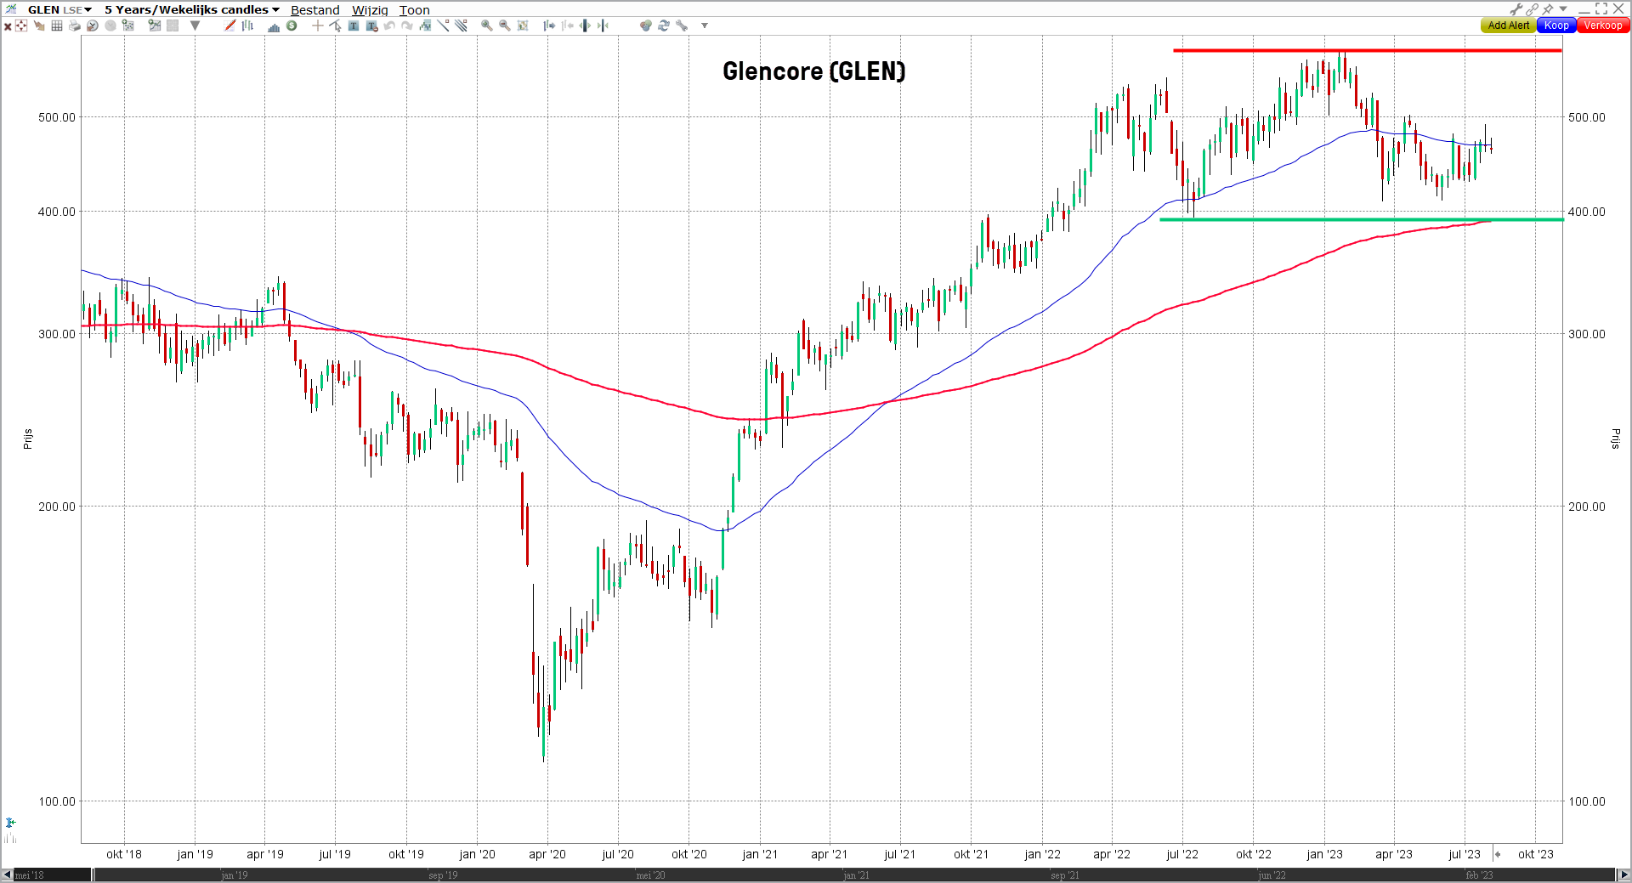Select the pointing hand tool
This screenshot has width=1632, height=883.
coord(39,25)
